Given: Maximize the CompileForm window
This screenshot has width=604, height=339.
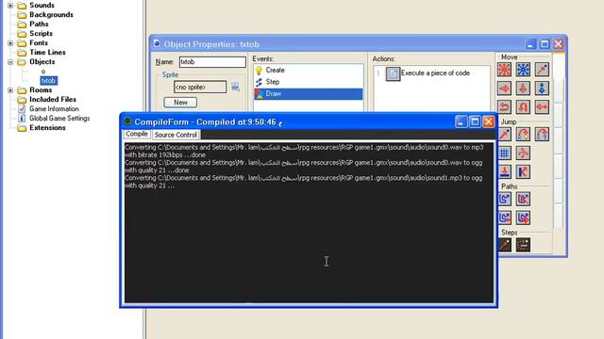Looking at the screenshot, I should (475, 121).
